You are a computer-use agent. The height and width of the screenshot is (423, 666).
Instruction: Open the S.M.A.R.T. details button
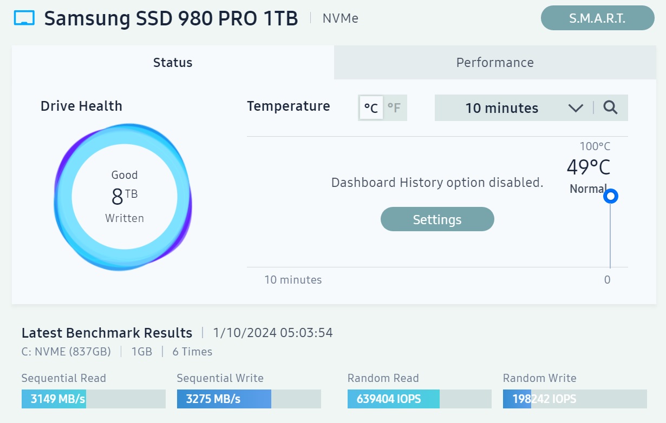pyautogui.click(x=597, y=18)
